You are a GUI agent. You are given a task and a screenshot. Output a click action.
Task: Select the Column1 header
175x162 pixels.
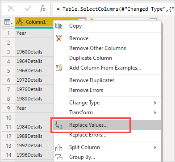click(36, 22)
